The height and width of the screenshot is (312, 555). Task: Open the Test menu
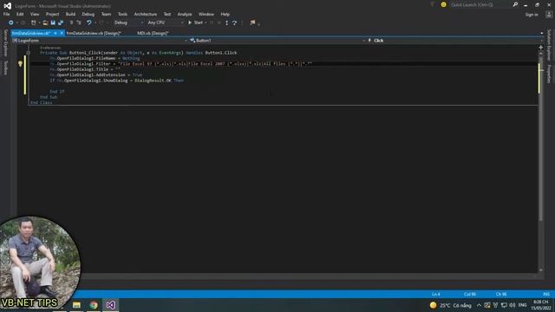coord(167,14)
